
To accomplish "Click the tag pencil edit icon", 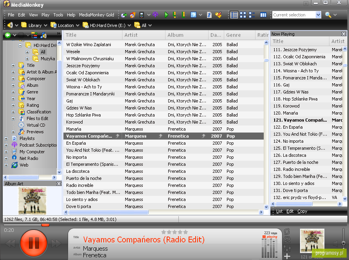I will click(218, 15).
